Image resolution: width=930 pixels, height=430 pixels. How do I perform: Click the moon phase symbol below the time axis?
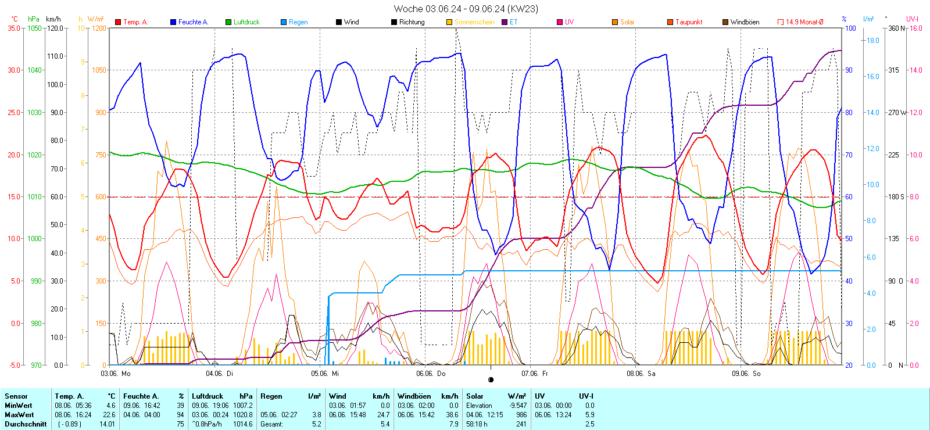point(491,380)
